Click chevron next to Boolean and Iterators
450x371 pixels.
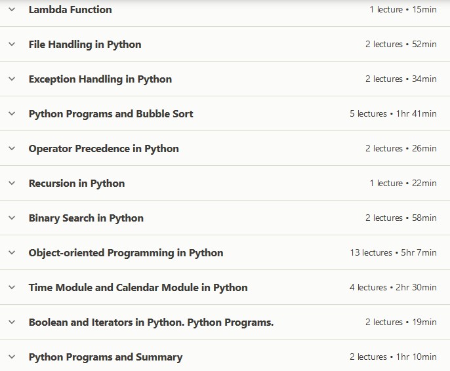(11, 322)
